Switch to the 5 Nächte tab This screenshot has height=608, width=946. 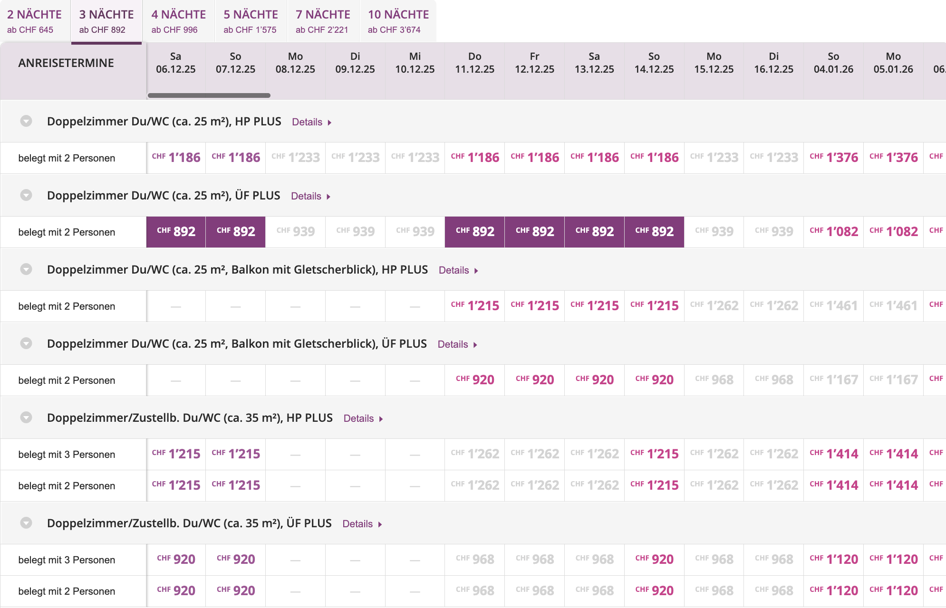251,21
